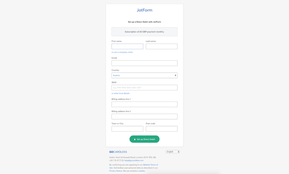Select Billing address line 1 field

[x=144, y=104]
